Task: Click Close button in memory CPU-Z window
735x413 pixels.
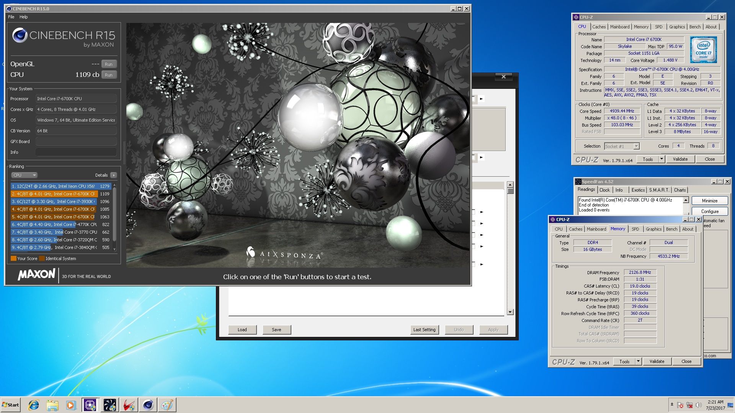Action: pos(686,362)
